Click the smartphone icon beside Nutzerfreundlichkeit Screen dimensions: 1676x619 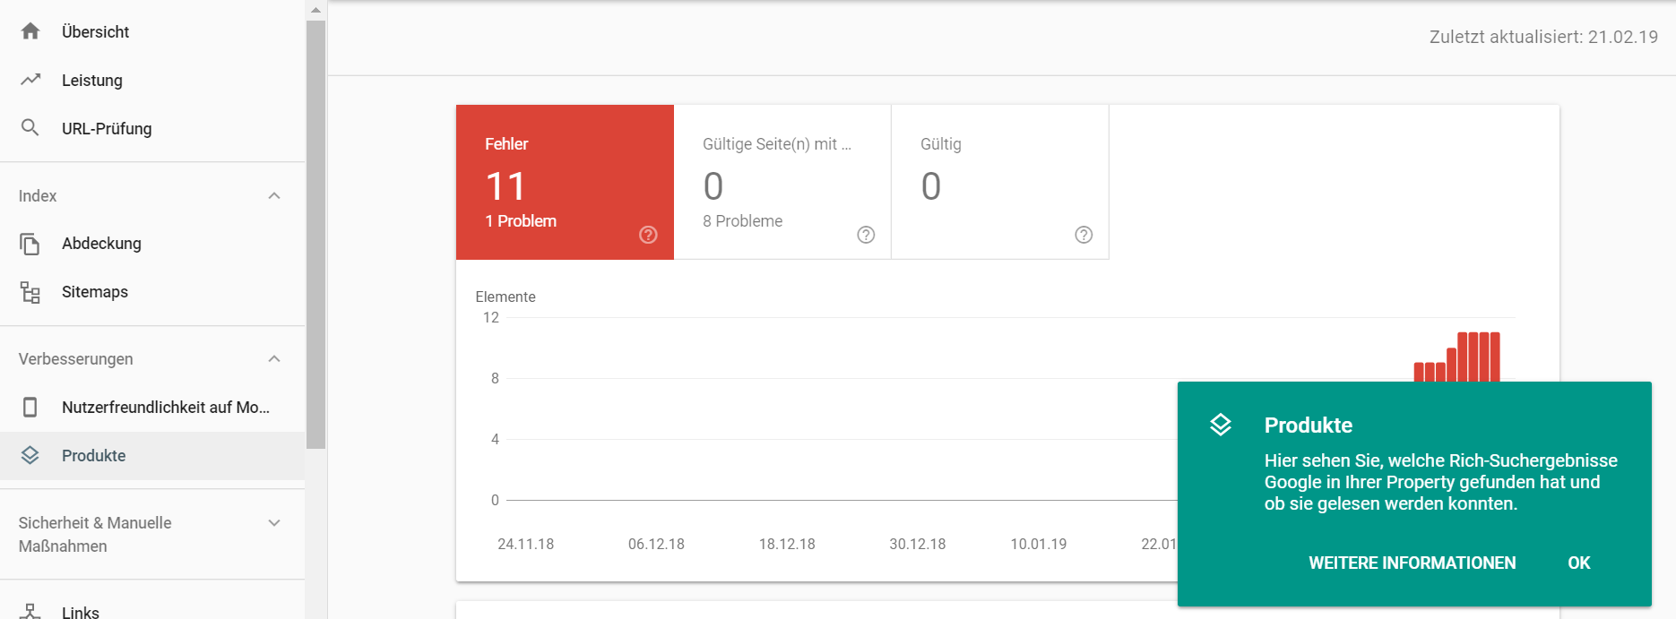click(x=30, y=408)
